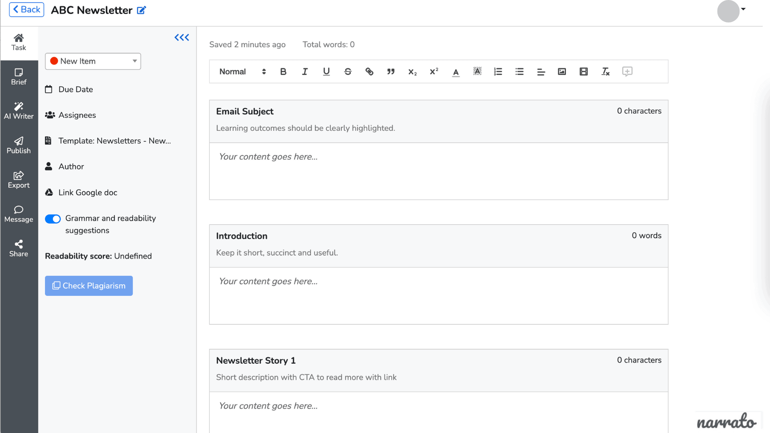
Task: Click the Introduction content input field
Action: click(439, 295)
